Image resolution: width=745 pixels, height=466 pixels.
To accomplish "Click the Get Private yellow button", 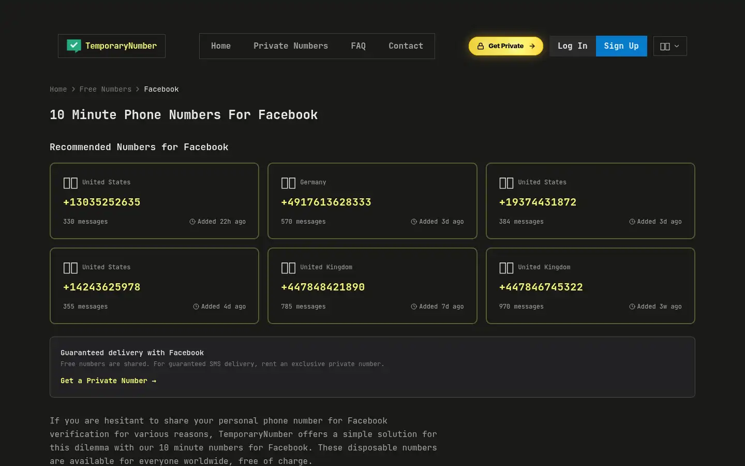I will [506, 46].
